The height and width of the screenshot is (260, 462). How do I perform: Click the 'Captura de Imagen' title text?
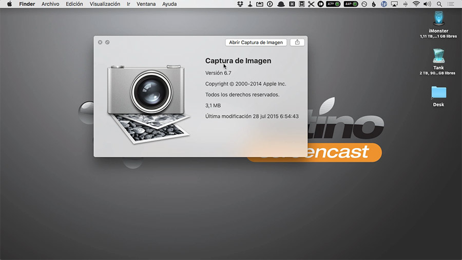point(238,61)
